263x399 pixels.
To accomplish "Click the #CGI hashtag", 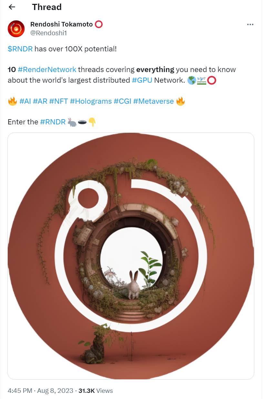I will click(122, 101).
